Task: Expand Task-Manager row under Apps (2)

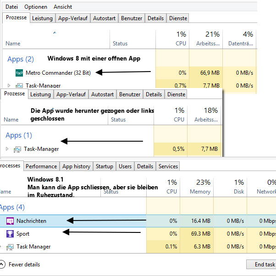Action: pyautogui.click(x=9, y=86)
